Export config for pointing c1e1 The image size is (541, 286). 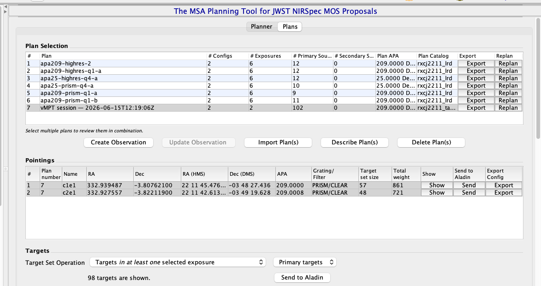pos(504,185)
